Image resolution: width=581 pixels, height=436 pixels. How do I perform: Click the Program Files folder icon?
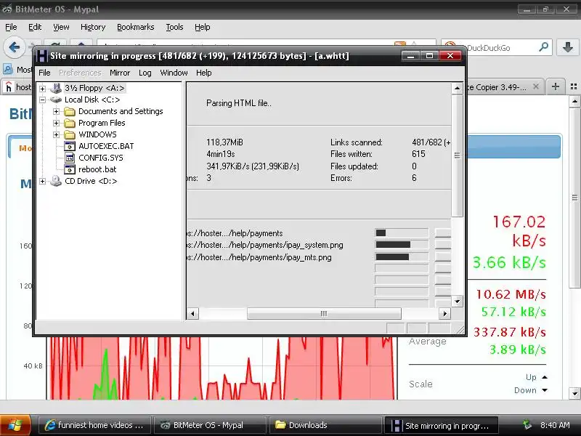(x=70, y=123)
